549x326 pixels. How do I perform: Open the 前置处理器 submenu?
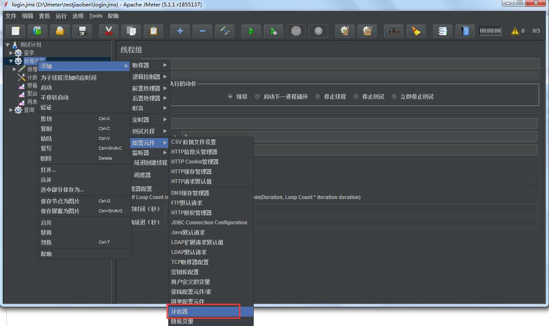coord(150,88)
